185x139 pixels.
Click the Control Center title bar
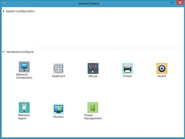coord(89,3)
